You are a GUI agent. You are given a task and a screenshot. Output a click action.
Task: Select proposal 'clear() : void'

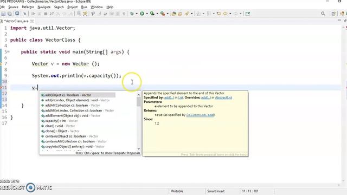(58, 126)
